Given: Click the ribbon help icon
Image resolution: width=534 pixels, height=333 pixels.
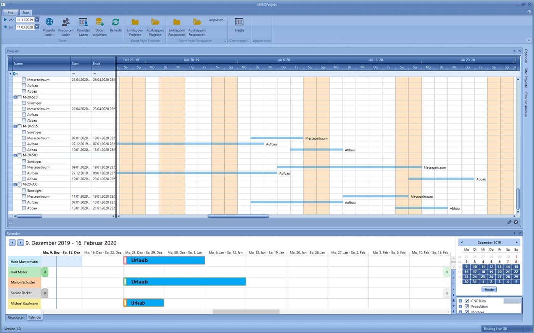Looking at the screenshot, I should point(529,12).
